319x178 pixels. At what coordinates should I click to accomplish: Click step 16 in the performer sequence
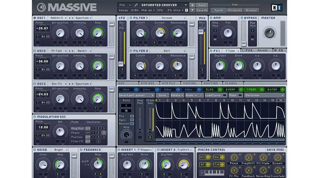tap(280, 100)
